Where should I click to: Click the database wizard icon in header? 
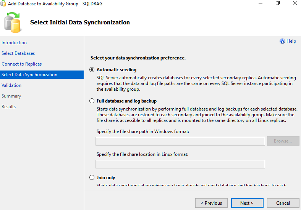click(x=12, y=22)
